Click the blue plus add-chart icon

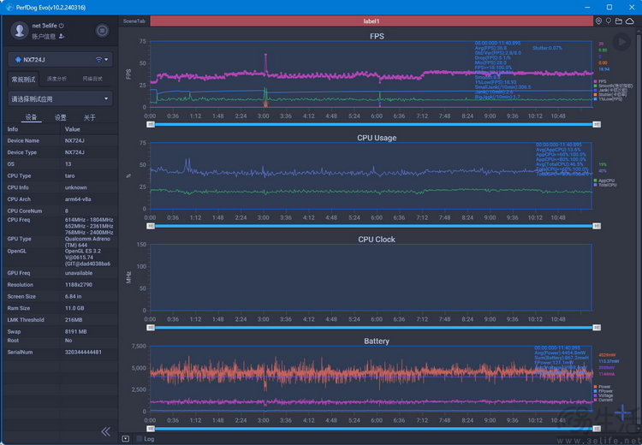[x=622, y=412]
